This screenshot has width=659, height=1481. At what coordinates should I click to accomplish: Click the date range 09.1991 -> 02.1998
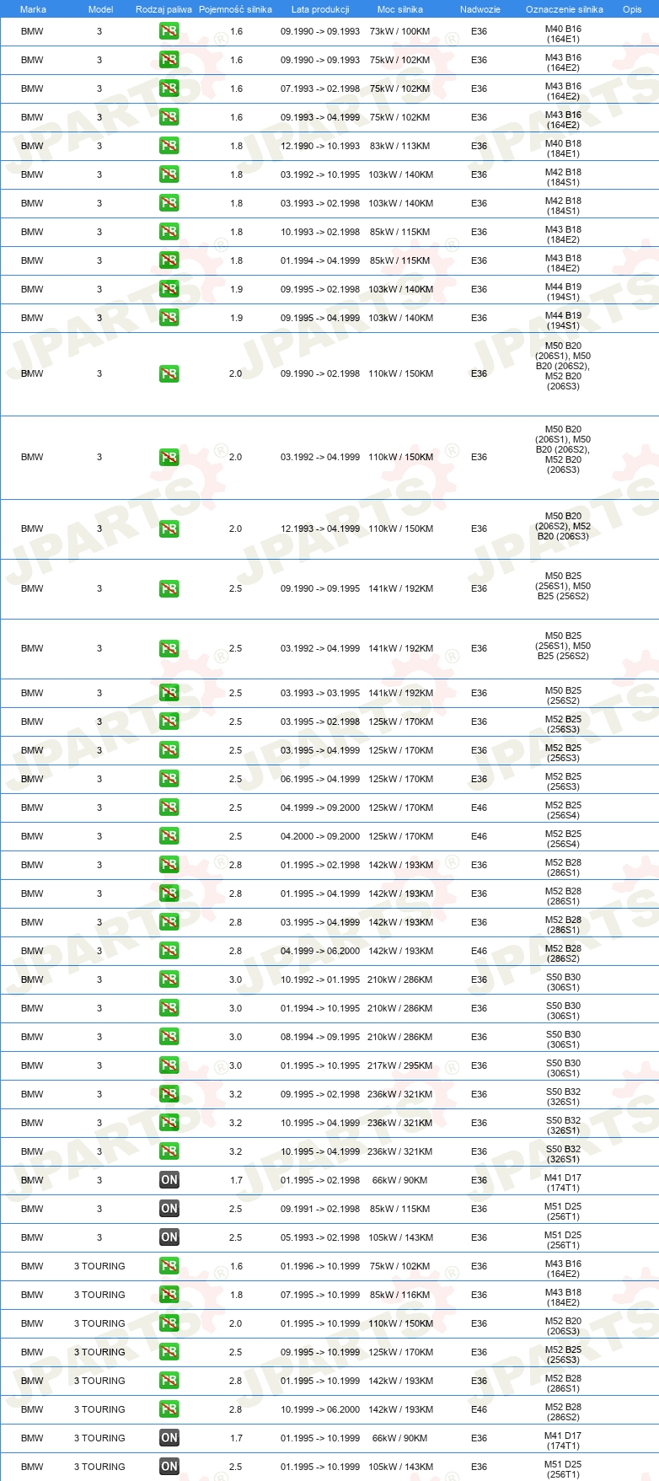(320, 1209)
